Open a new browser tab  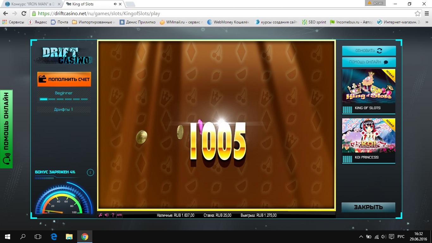point(130,4)
